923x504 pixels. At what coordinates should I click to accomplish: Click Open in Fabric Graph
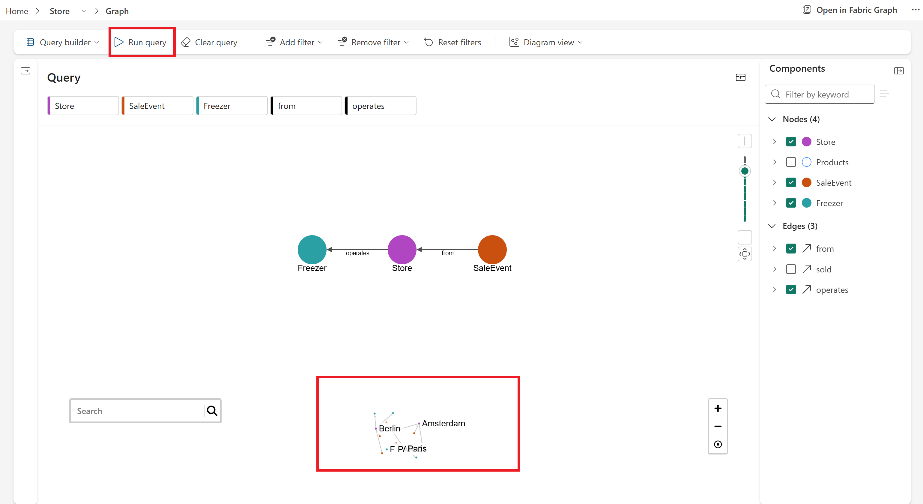click(850, 10)
